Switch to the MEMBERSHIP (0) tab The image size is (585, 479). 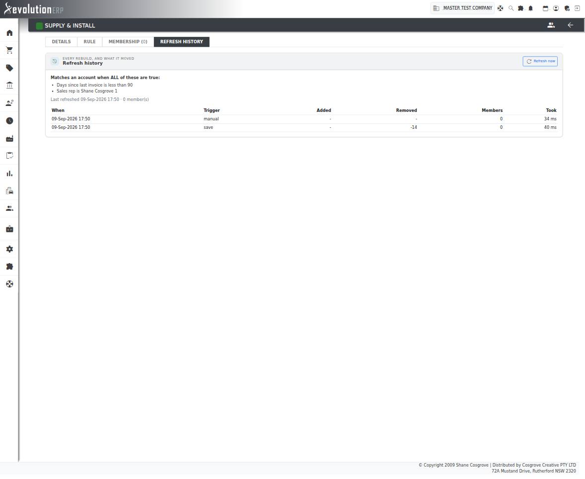tap(128, 42)
